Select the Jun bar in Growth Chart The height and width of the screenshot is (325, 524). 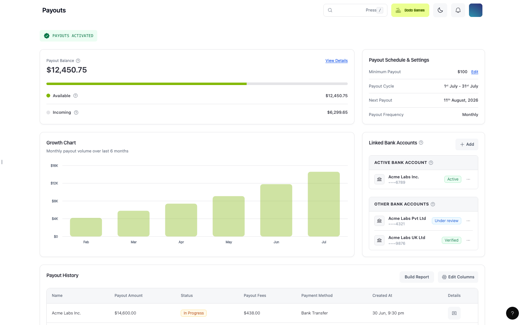[276, 210]
